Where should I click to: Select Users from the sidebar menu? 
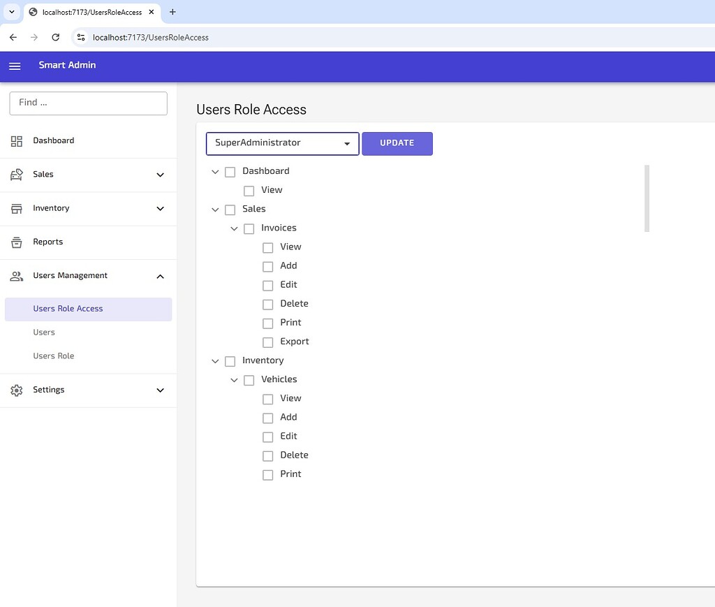point(44,332)
